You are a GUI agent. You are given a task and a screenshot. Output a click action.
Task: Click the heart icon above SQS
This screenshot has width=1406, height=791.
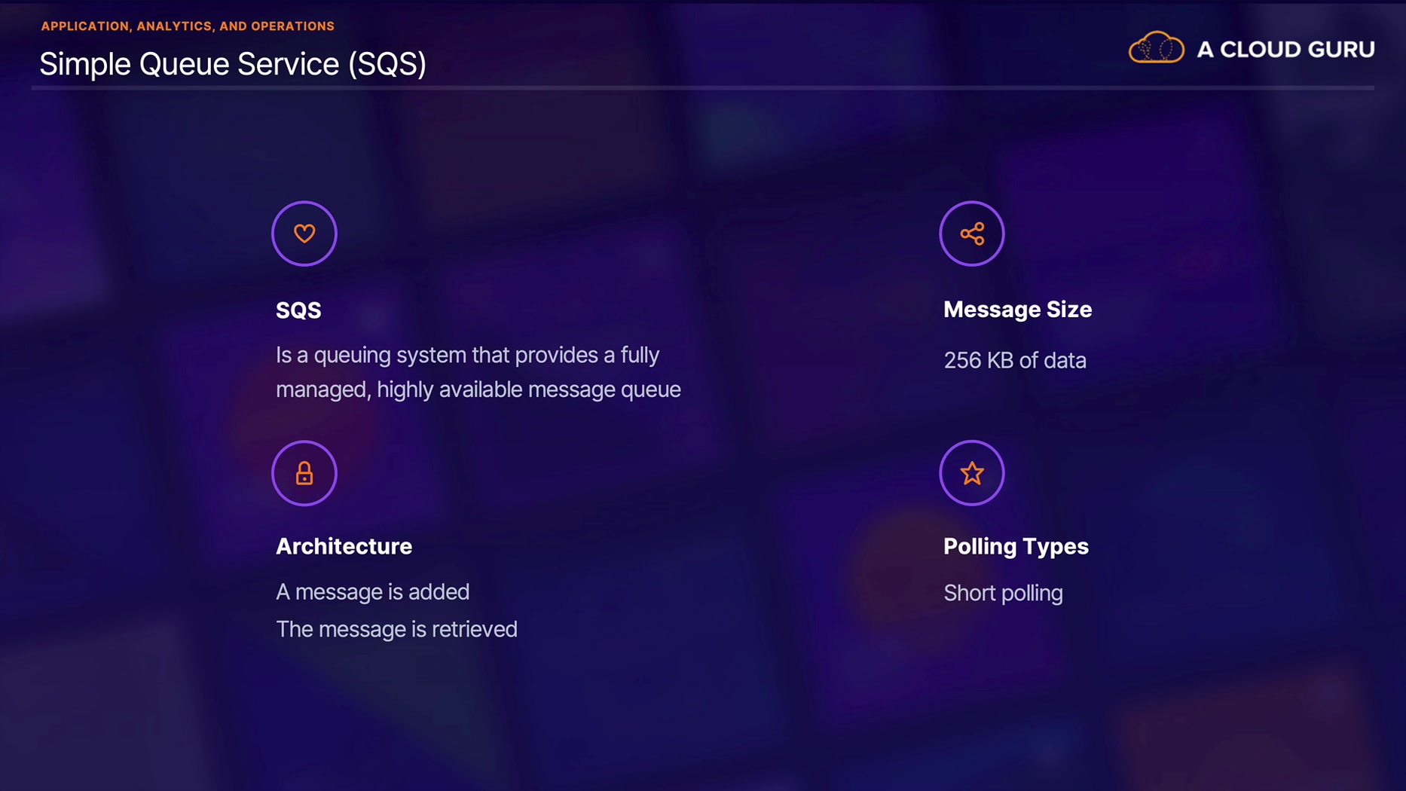tap(304, 234)
